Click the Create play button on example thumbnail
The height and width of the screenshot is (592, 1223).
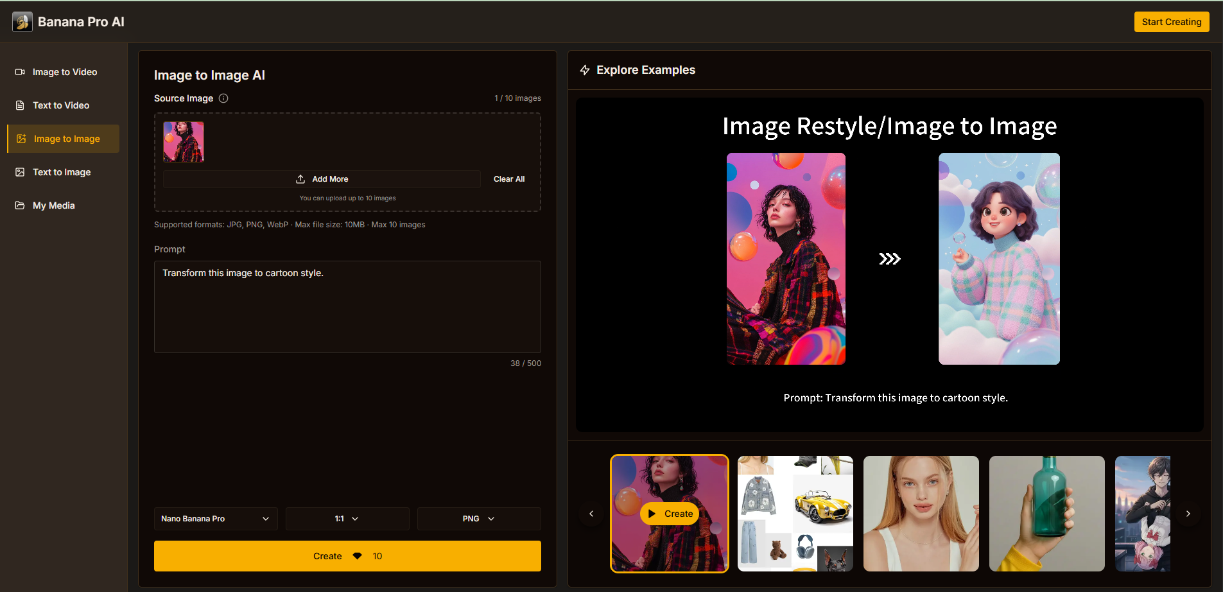(x=670, y=514)
